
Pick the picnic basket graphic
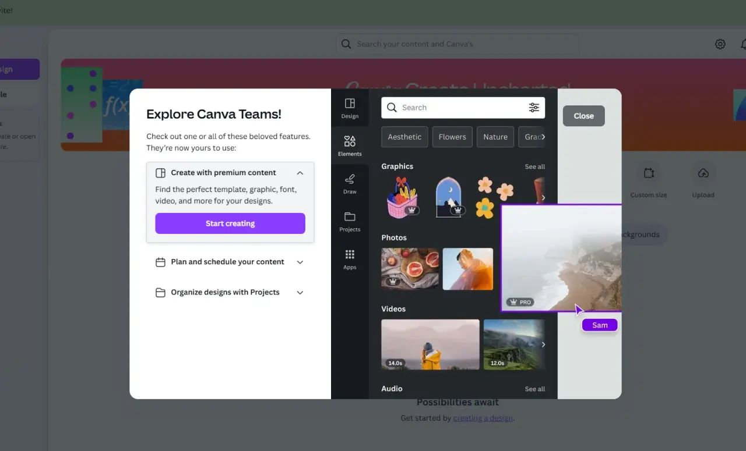403,198
